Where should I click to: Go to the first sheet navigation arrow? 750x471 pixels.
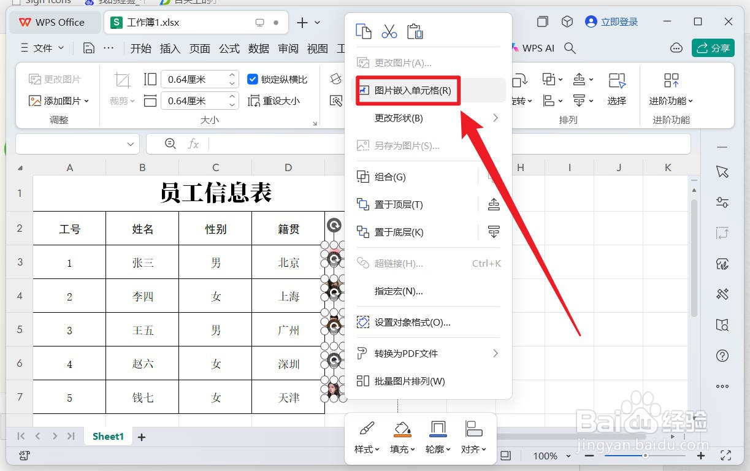pyautogui.click(x=21, y=436)
